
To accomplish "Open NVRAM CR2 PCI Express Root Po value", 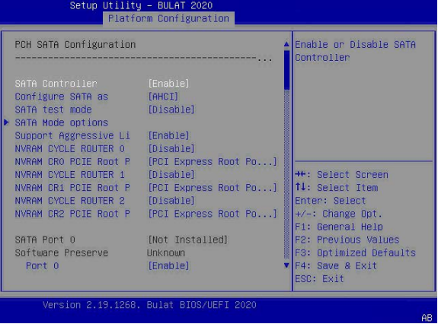I will pyautogui.click(x=213, y=214).
